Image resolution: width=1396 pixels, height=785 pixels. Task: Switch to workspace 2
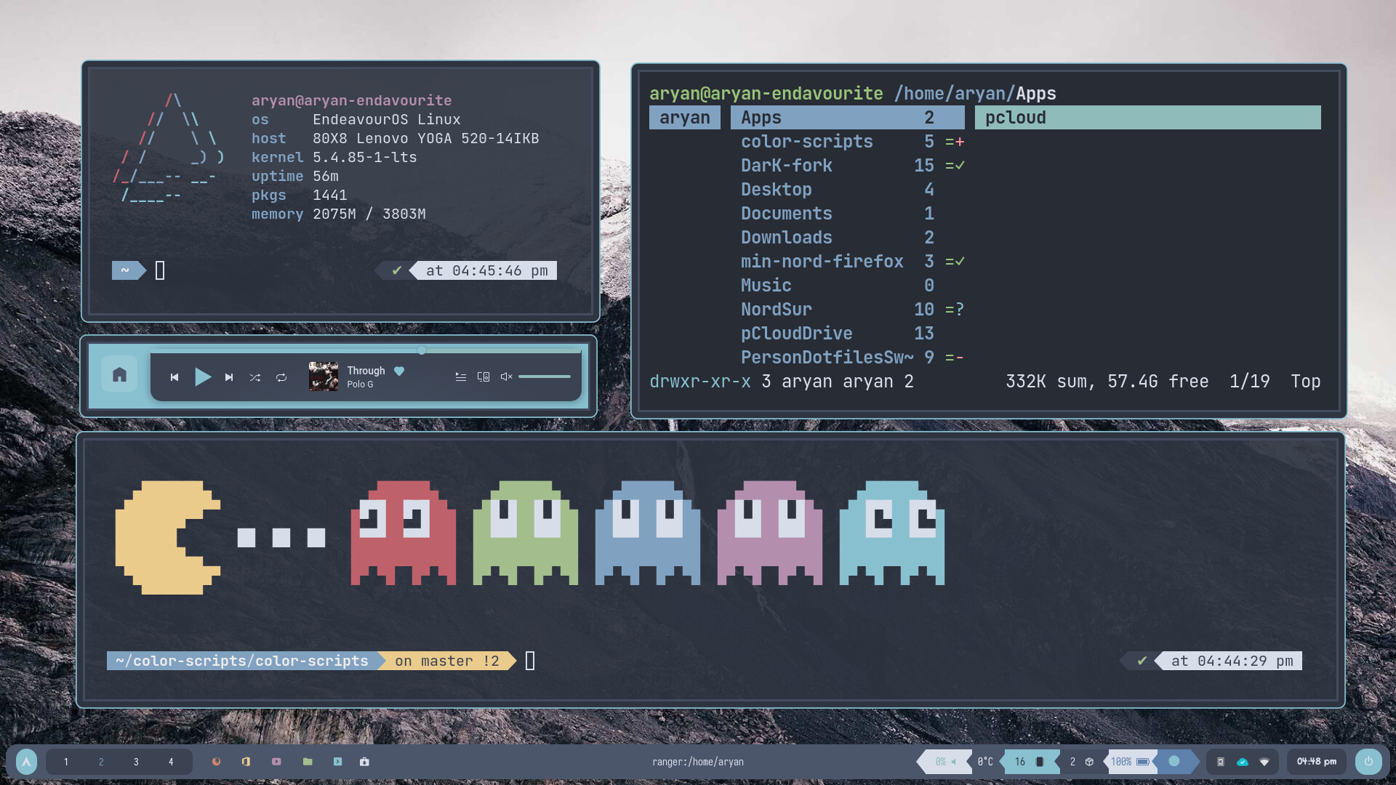101,762
